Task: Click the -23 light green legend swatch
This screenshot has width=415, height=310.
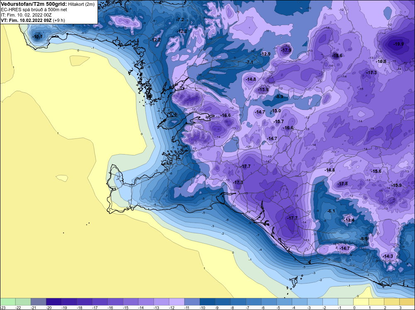Action: (x=7, y=302)
